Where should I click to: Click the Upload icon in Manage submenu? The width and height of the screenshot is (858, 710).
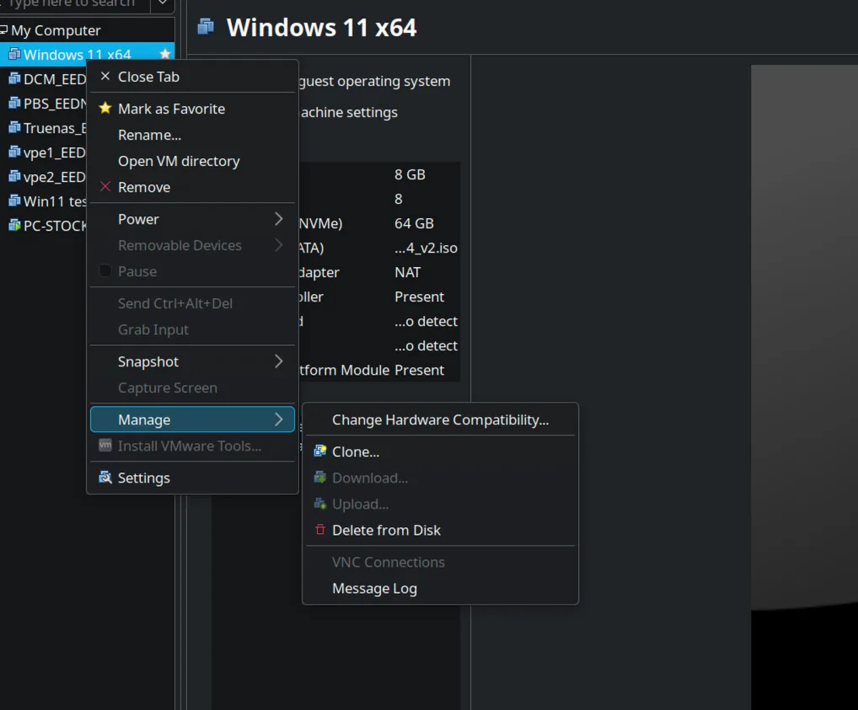click(320, 504)
